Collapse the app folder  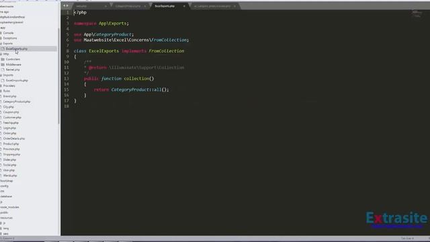point(3,28)
